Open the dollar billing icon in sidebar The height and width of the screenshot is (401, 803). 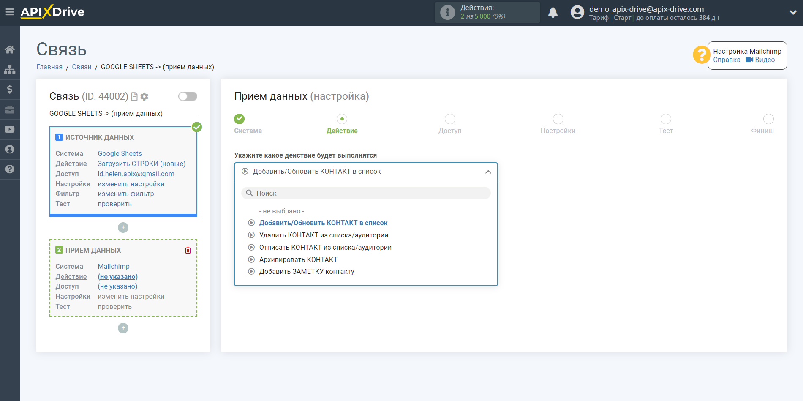click(10, 89)
